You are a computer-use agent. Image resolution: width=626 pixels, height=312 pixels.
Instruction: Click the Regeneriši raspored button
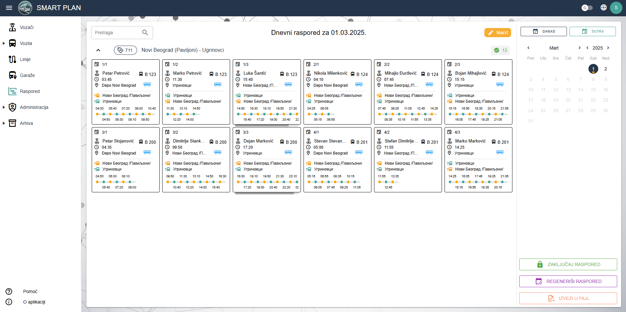568,281
